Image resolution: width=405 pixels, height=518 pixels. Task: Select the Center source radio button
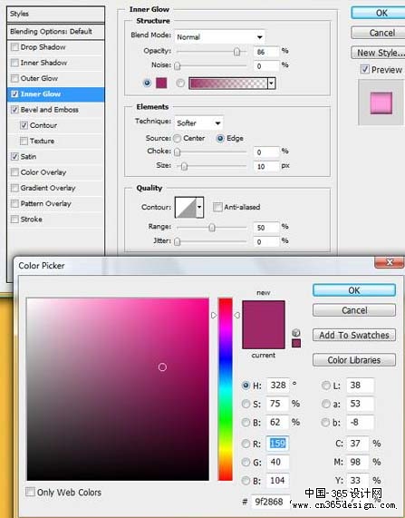(x=178, y=139)
